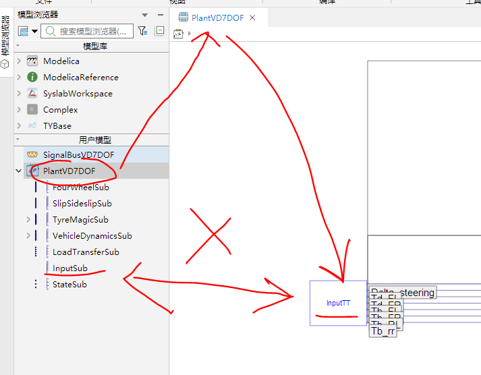Click the breadcrumb model icon

(x=178, y=34)
